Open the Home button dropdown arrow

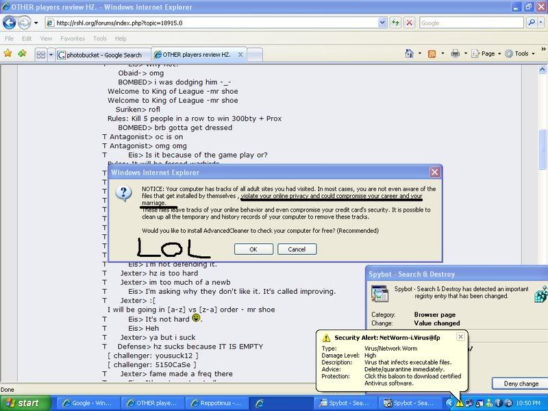420,53
